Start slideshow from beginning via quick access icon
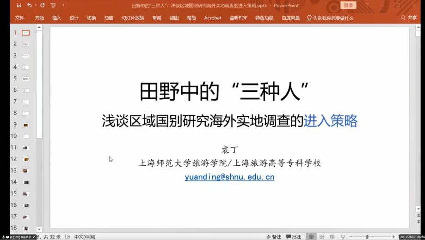The height and width of the screenshot is (240, 425). [x=54, y=6]
